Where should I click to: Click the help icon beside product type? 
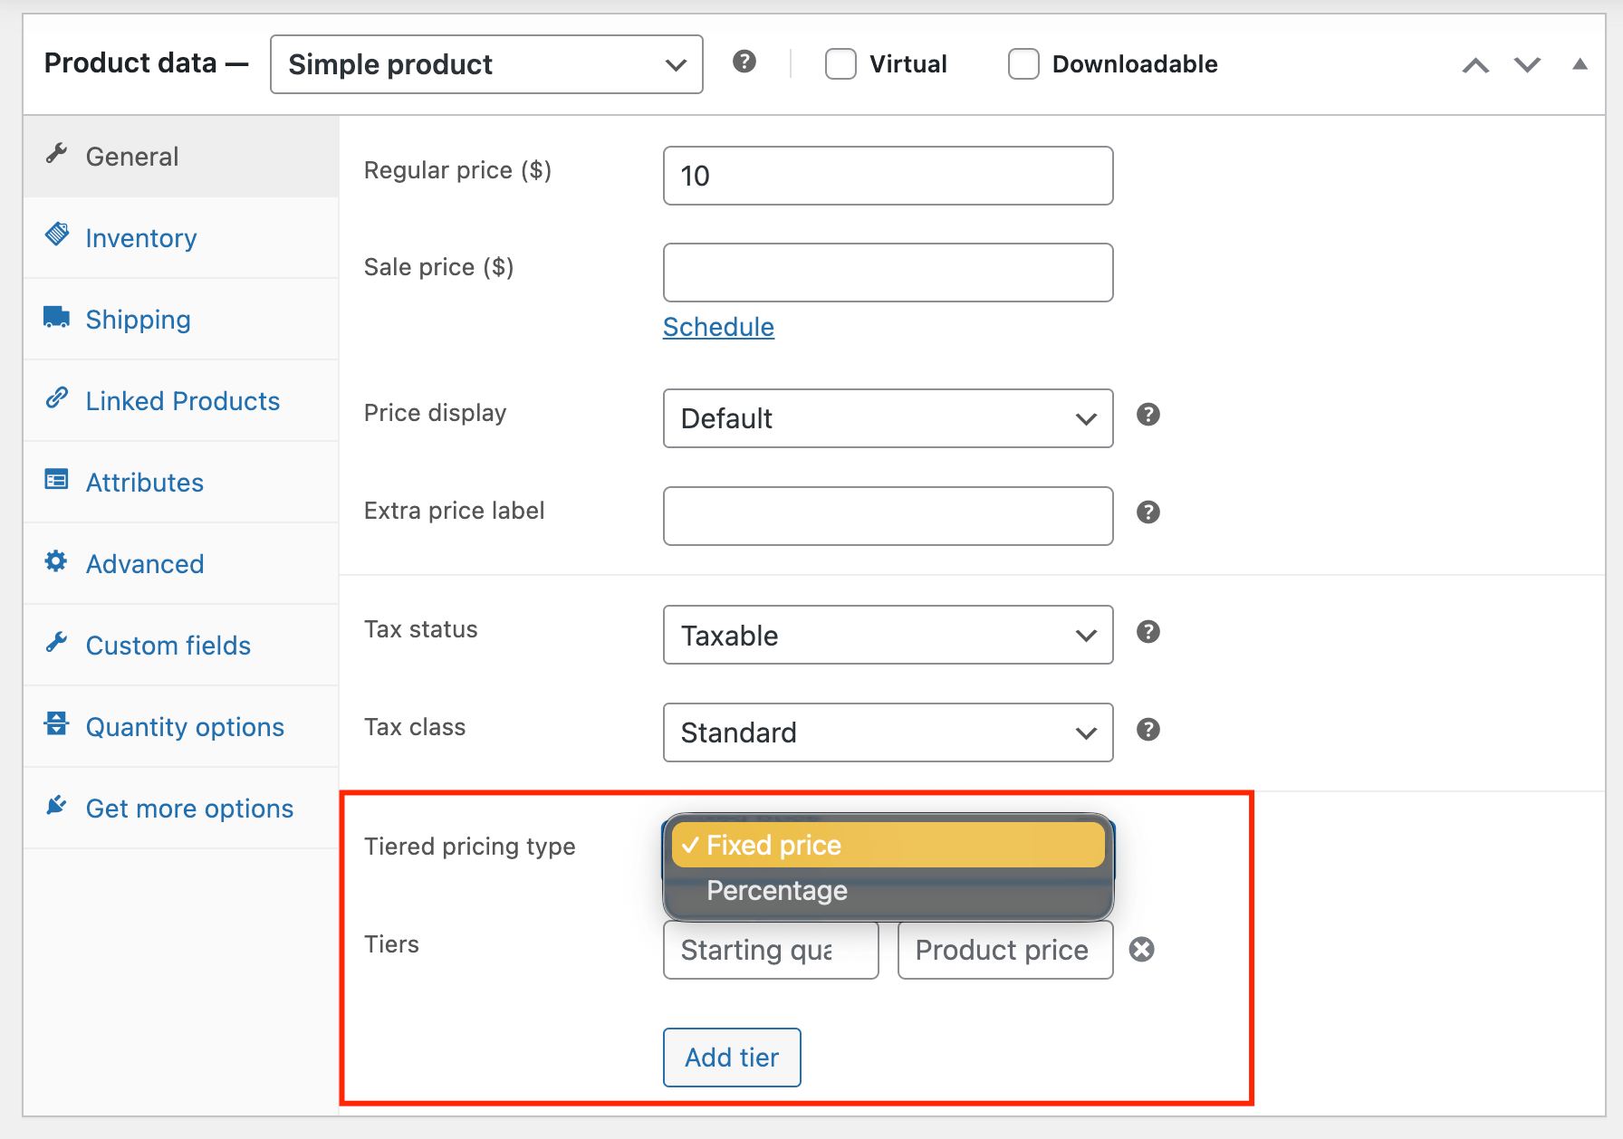[744, 62]
